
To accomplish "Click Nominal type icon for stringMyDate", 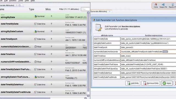I will point(35,16).
